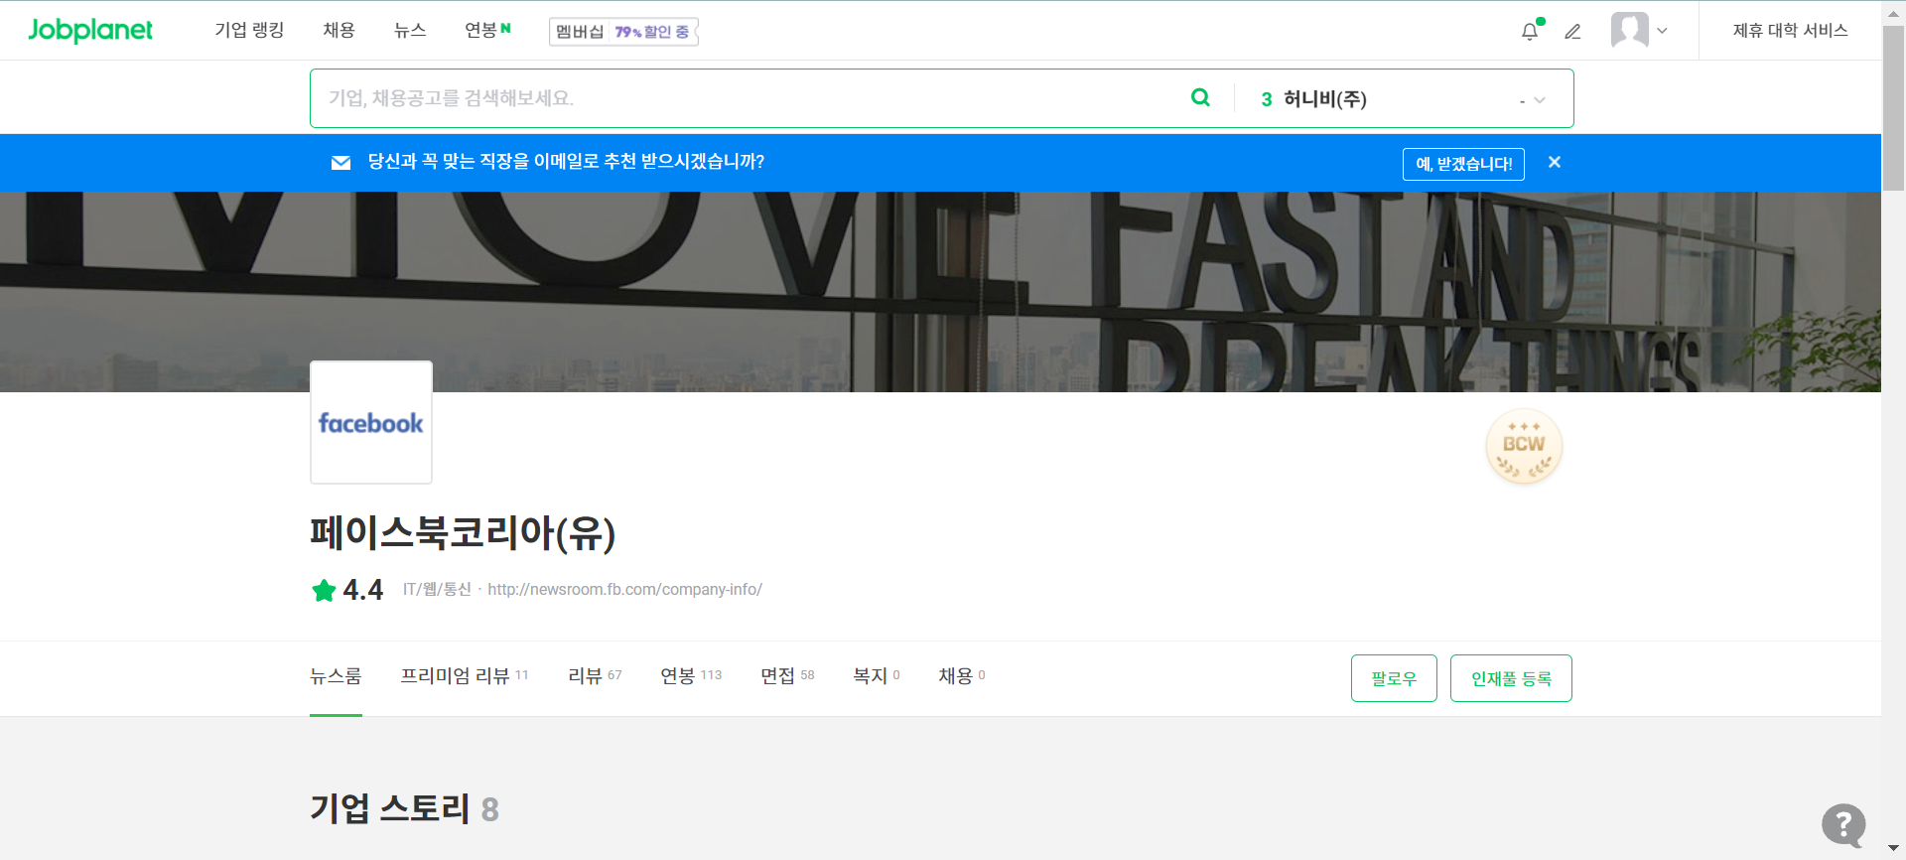Switch to the 복지 tab

point(877,676)
